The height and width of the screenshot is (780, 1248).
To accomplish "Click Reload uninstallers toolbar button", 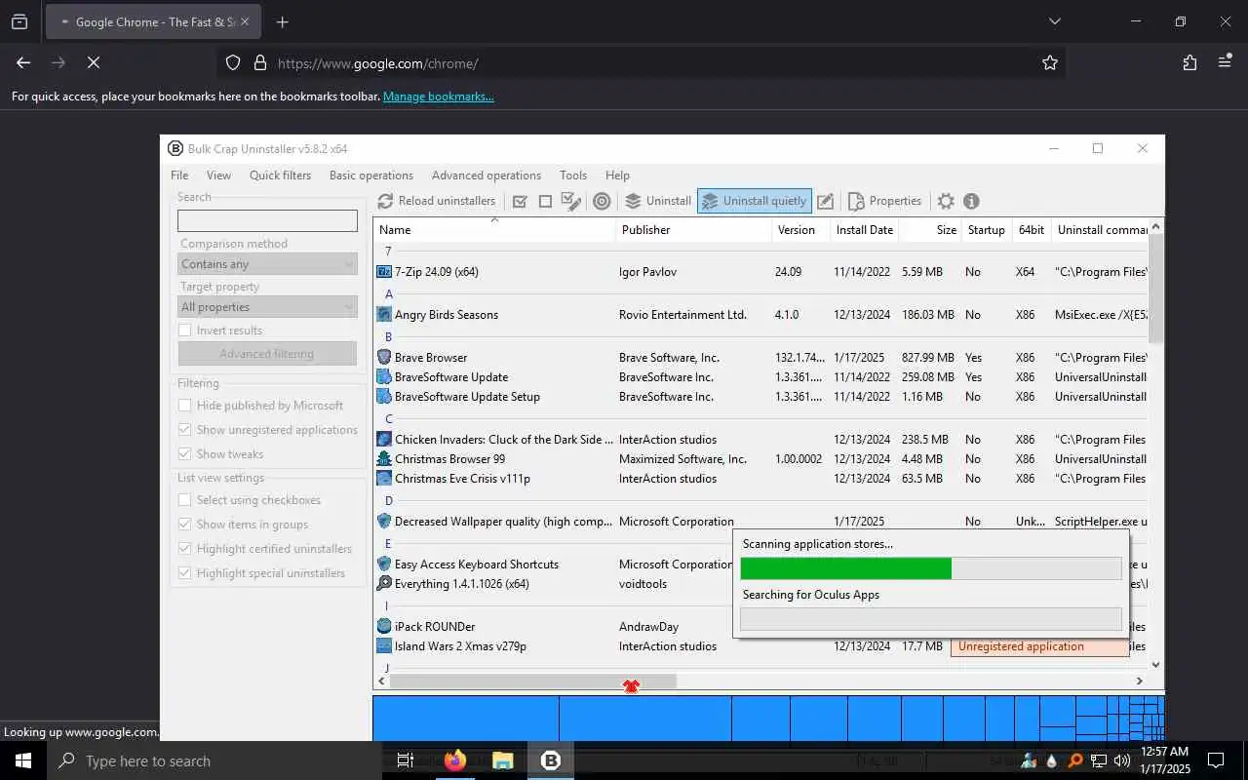I will tap(436, 201).
